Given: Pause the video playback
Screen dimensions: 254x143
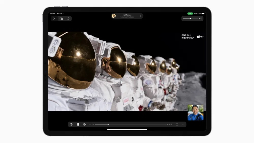Looking at the screenshot, I should click(78, 124).
